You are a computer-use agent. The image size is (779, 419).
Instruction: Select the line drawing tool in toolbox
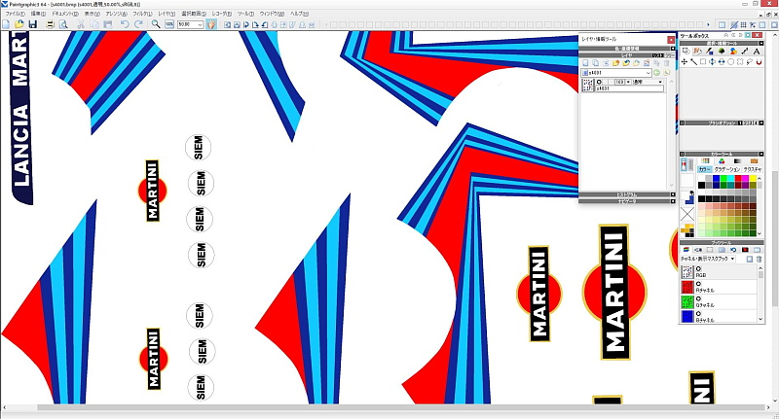(x=745, y=52)
